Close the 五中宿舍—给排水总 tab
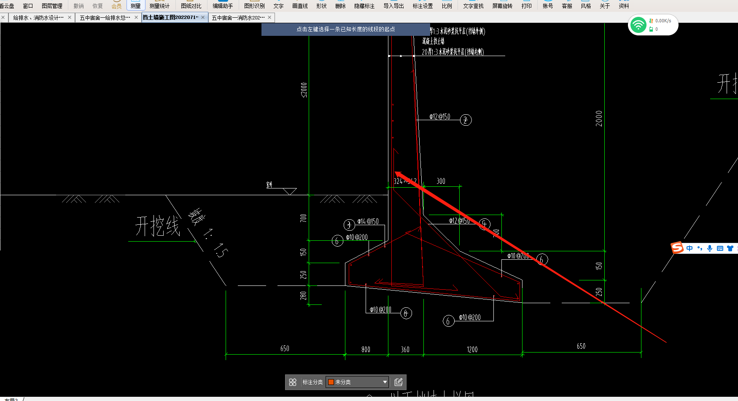 point(136,17)
